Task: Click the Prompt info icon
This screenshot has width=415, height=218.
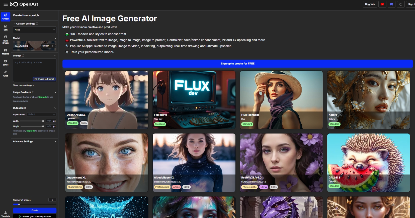Action: [23, 56]
